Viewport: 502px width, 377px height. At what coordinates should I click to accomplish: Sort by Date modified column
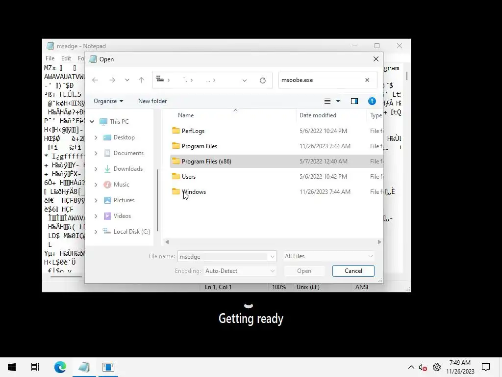318,115
